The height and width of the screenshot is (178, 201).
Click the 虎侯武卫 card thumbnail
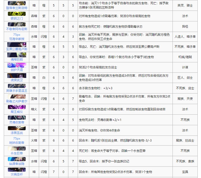click(17, 76)
